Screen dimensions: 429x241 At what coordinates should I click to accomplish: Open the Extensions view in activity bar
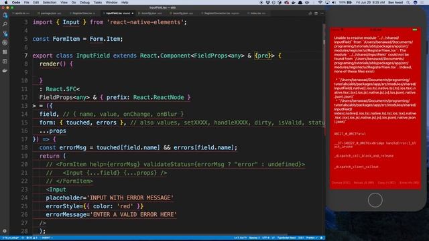5,52
